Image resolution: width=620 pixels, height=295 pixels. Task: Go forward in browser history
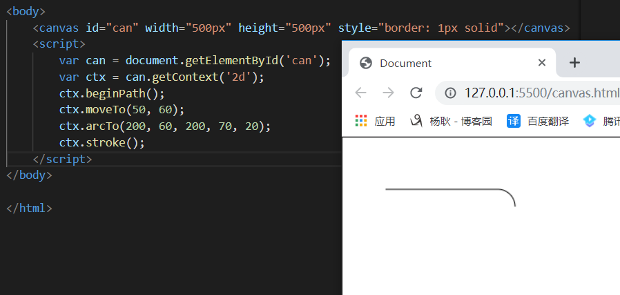pyautogui.click(x=388, y=93)
